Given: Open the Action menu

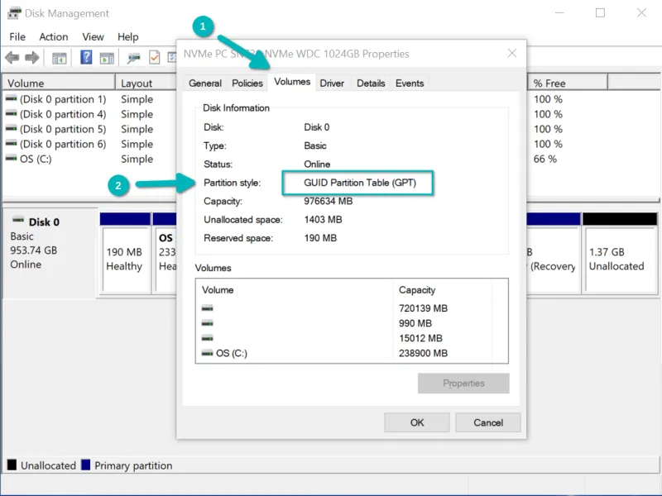Looking at the screenshot, I should coord(54,36).
